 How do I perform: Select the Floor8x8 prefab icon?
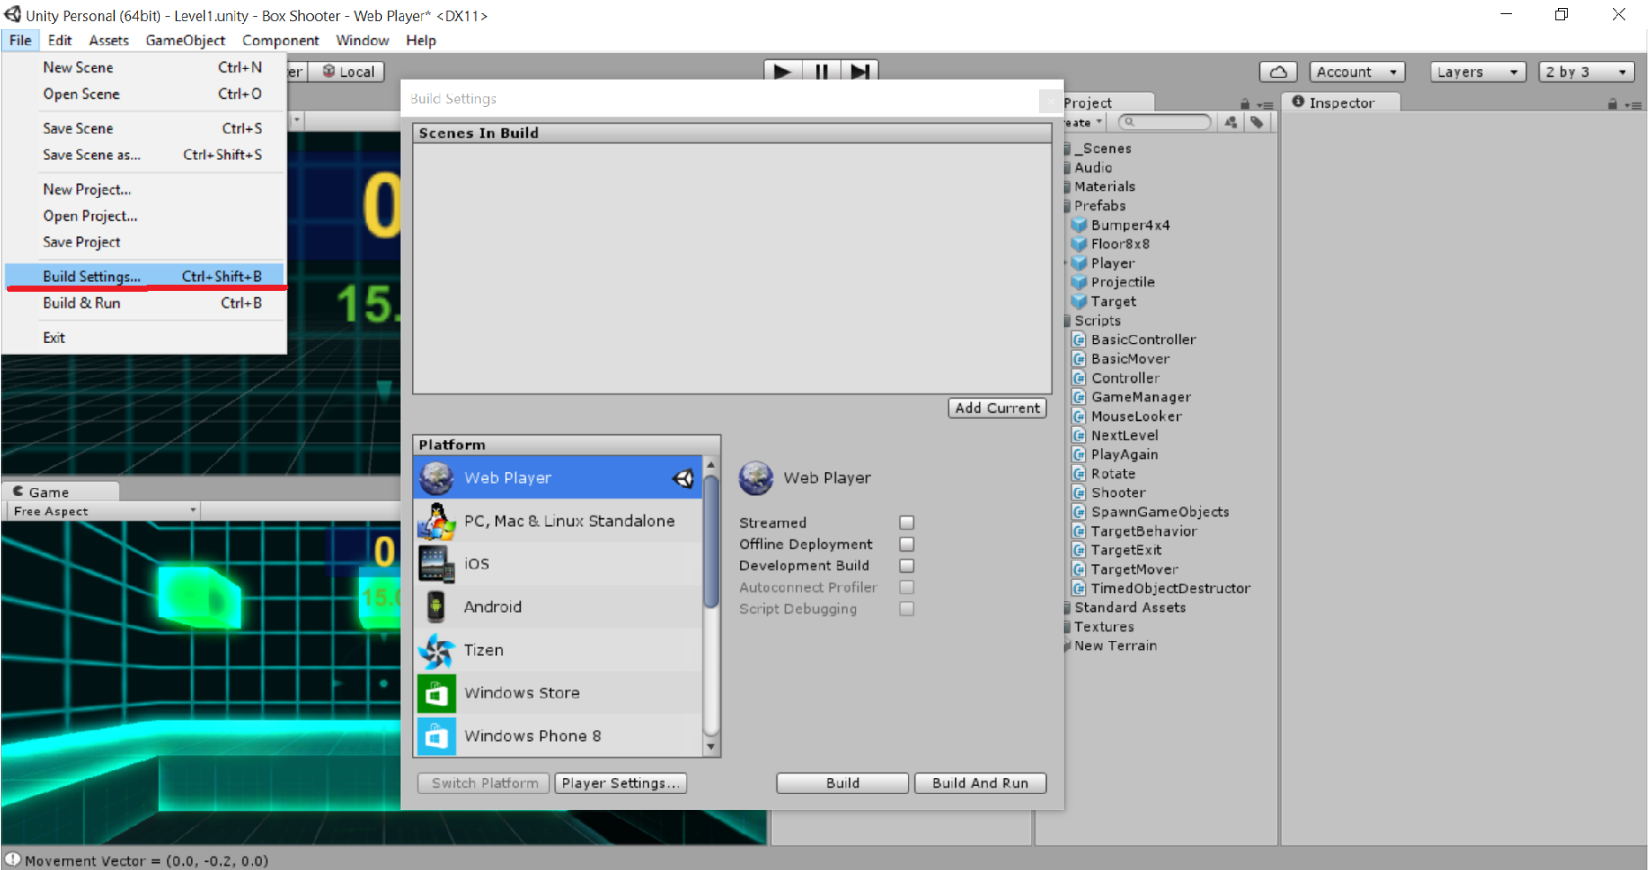(x=1079, y=244)
